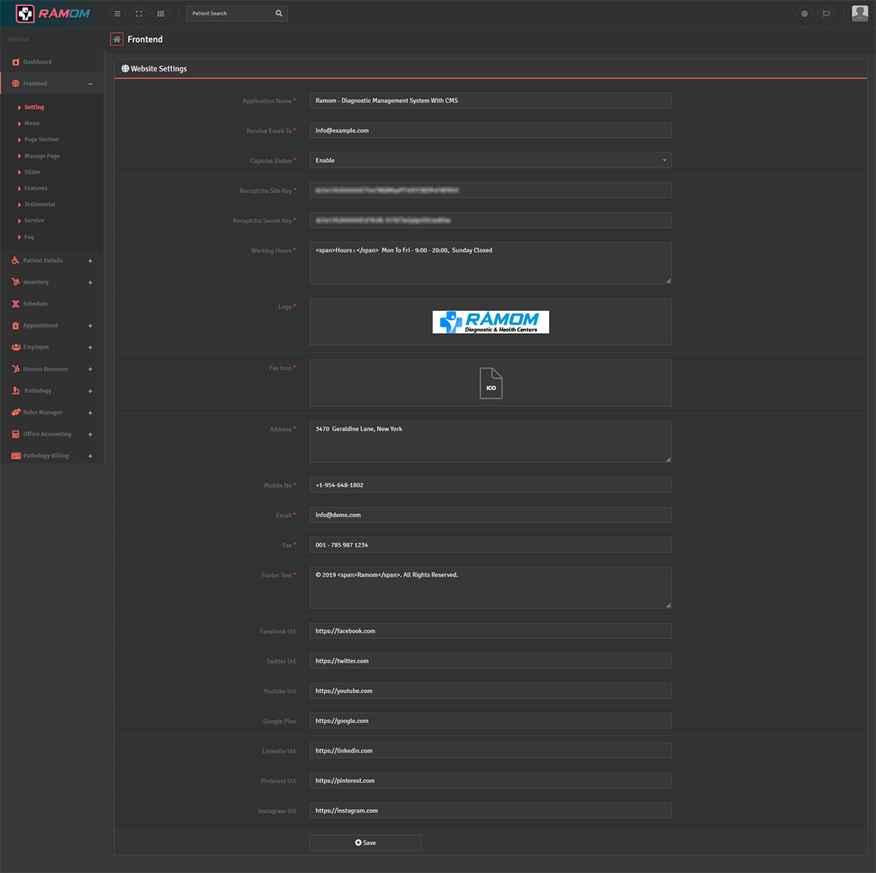Click the hamburger menu toggle icon
Image resolution: width=876 pixels, height=873 pixels.
117,14
